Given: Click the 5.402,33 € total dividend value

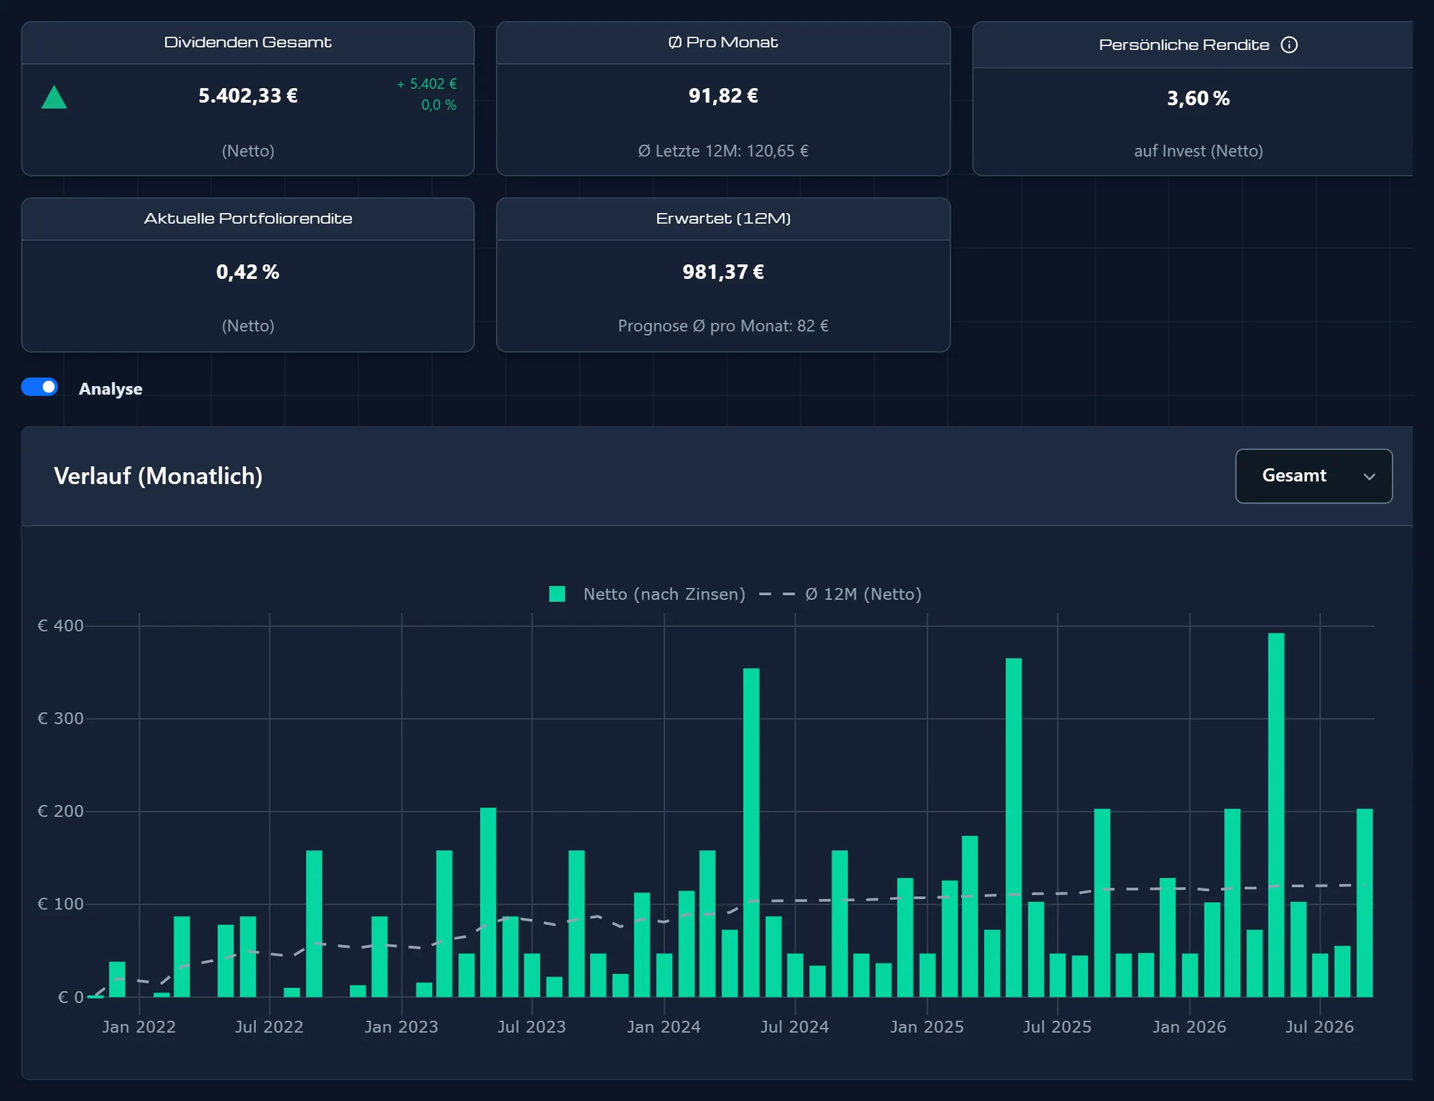Looking at the screenshot, I should (x=248, y=96).
